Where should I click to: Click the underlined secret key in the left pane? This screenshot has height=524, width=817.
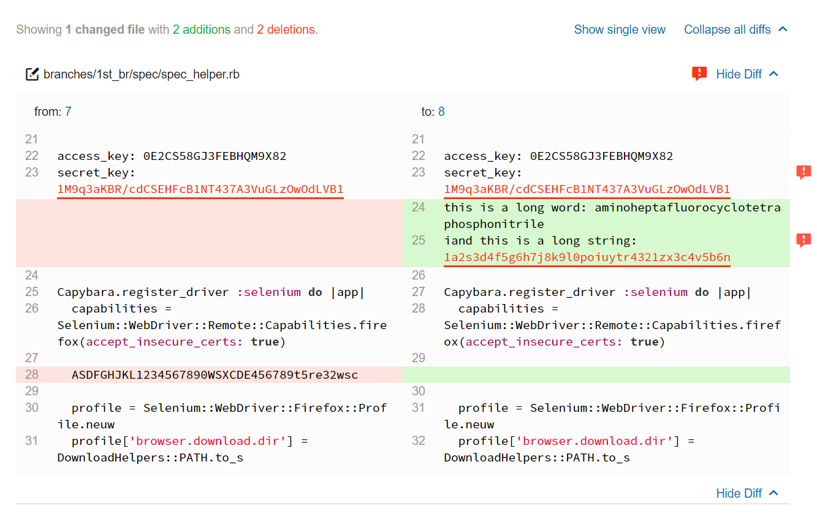[200, 189]
